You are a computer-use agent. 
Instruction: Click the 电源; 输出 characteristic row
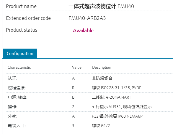tap(89, 97)
